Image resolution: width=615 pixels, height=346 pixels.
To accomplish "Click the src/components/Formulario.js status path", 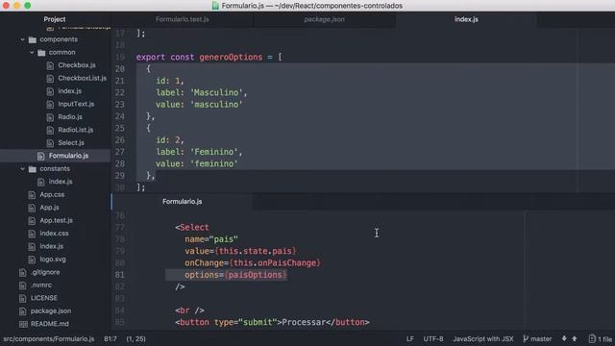I will 49,339.
